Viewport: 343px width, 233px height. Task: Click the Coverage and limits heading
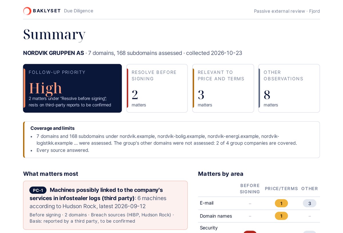coord(53,128)
